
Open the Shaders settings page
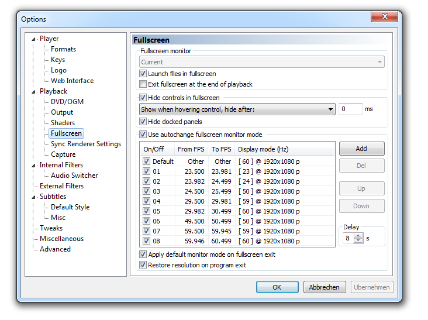coord(63,123)
